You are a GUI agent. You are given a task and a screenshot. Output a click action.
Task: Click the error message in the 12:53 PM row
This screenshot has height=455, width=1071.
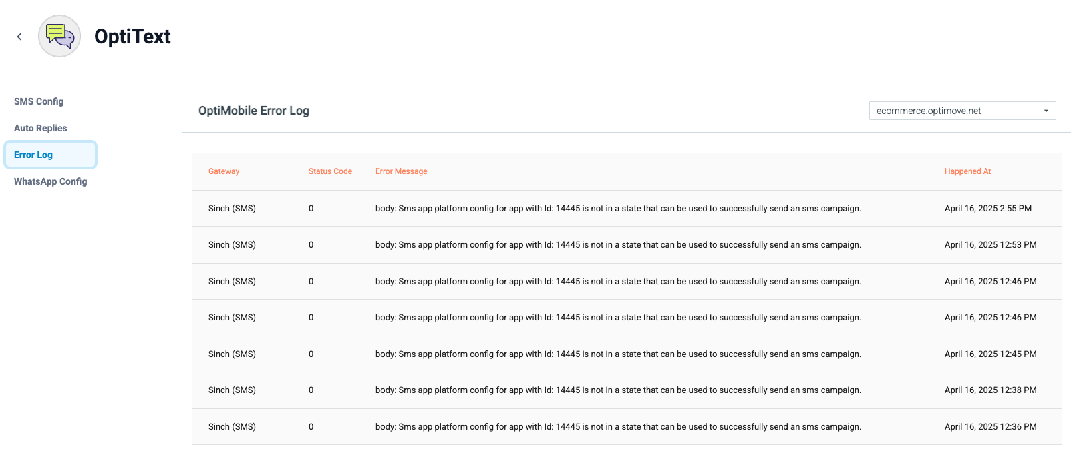[x=618, y=245]
